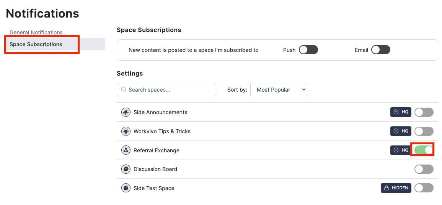Click the Referral Exchange space name

coord(157,150)
